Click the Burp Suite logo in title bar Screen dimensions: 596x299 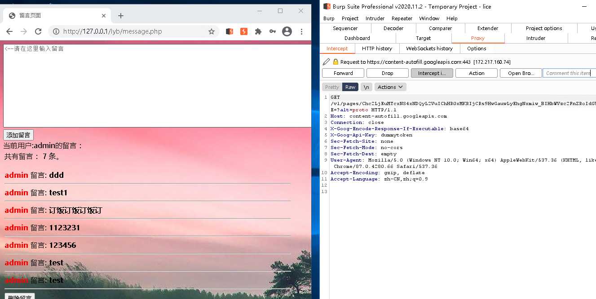[327, 6]
